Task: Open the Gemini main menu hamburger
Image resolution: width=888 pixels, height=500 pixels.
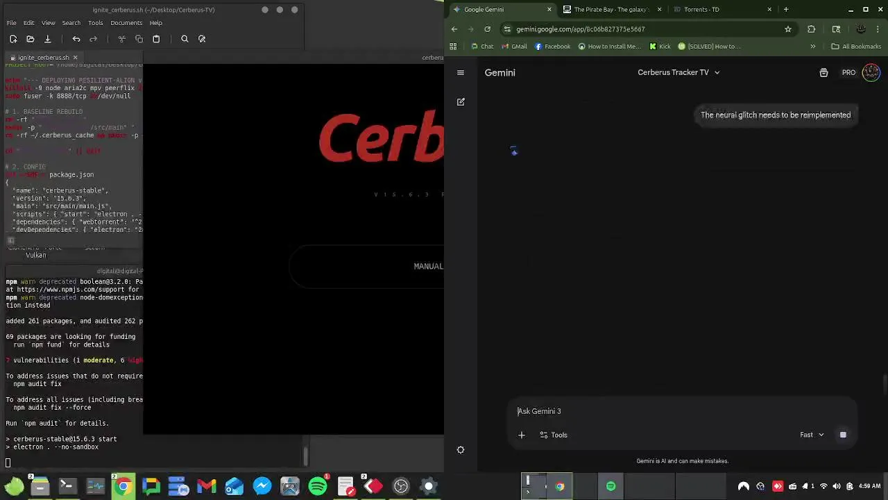Action: coord(461,72)
